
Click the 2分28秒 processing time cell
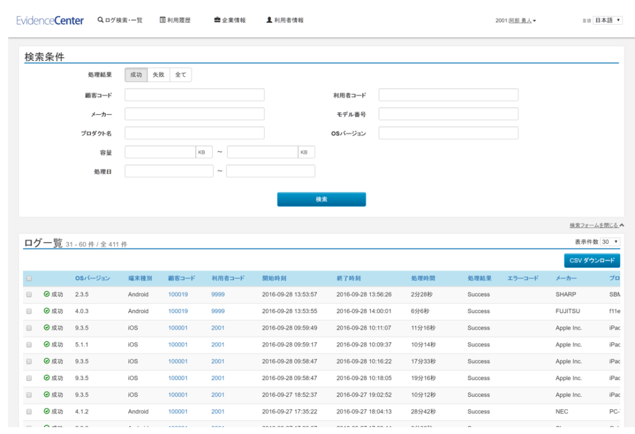point(422,294)
